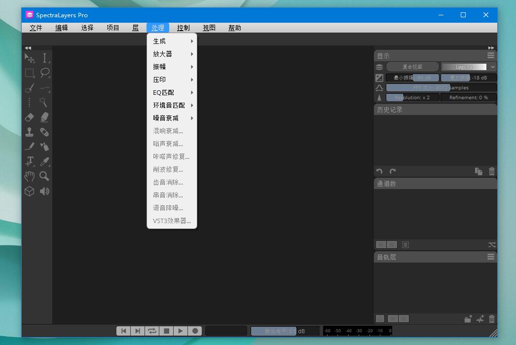Click the redo arrow in history panel
Image resolution: width=516 pixels, height=345 pixels.
pos(393,171)
